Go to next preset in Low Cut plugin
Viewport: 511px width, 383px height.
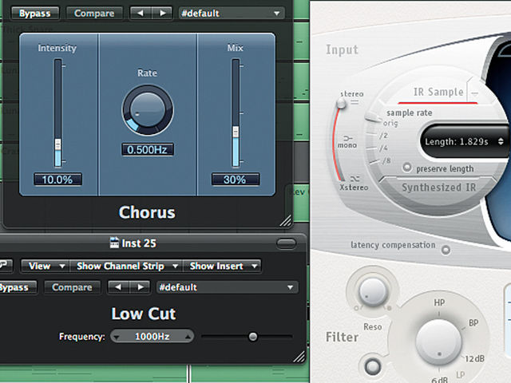(x=141, y=287)
